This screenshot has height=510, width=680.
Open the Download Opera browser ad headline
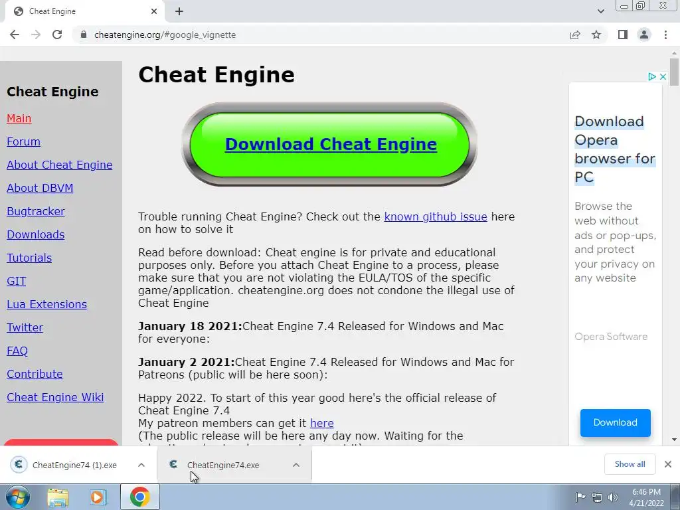(615, 149)
